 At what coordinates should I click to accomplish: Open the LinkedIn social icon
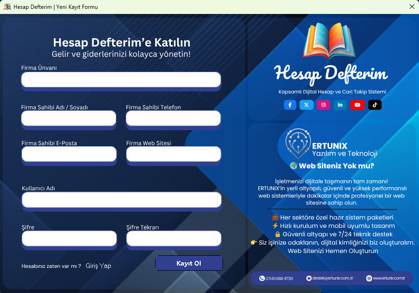[x=340, y=105]
